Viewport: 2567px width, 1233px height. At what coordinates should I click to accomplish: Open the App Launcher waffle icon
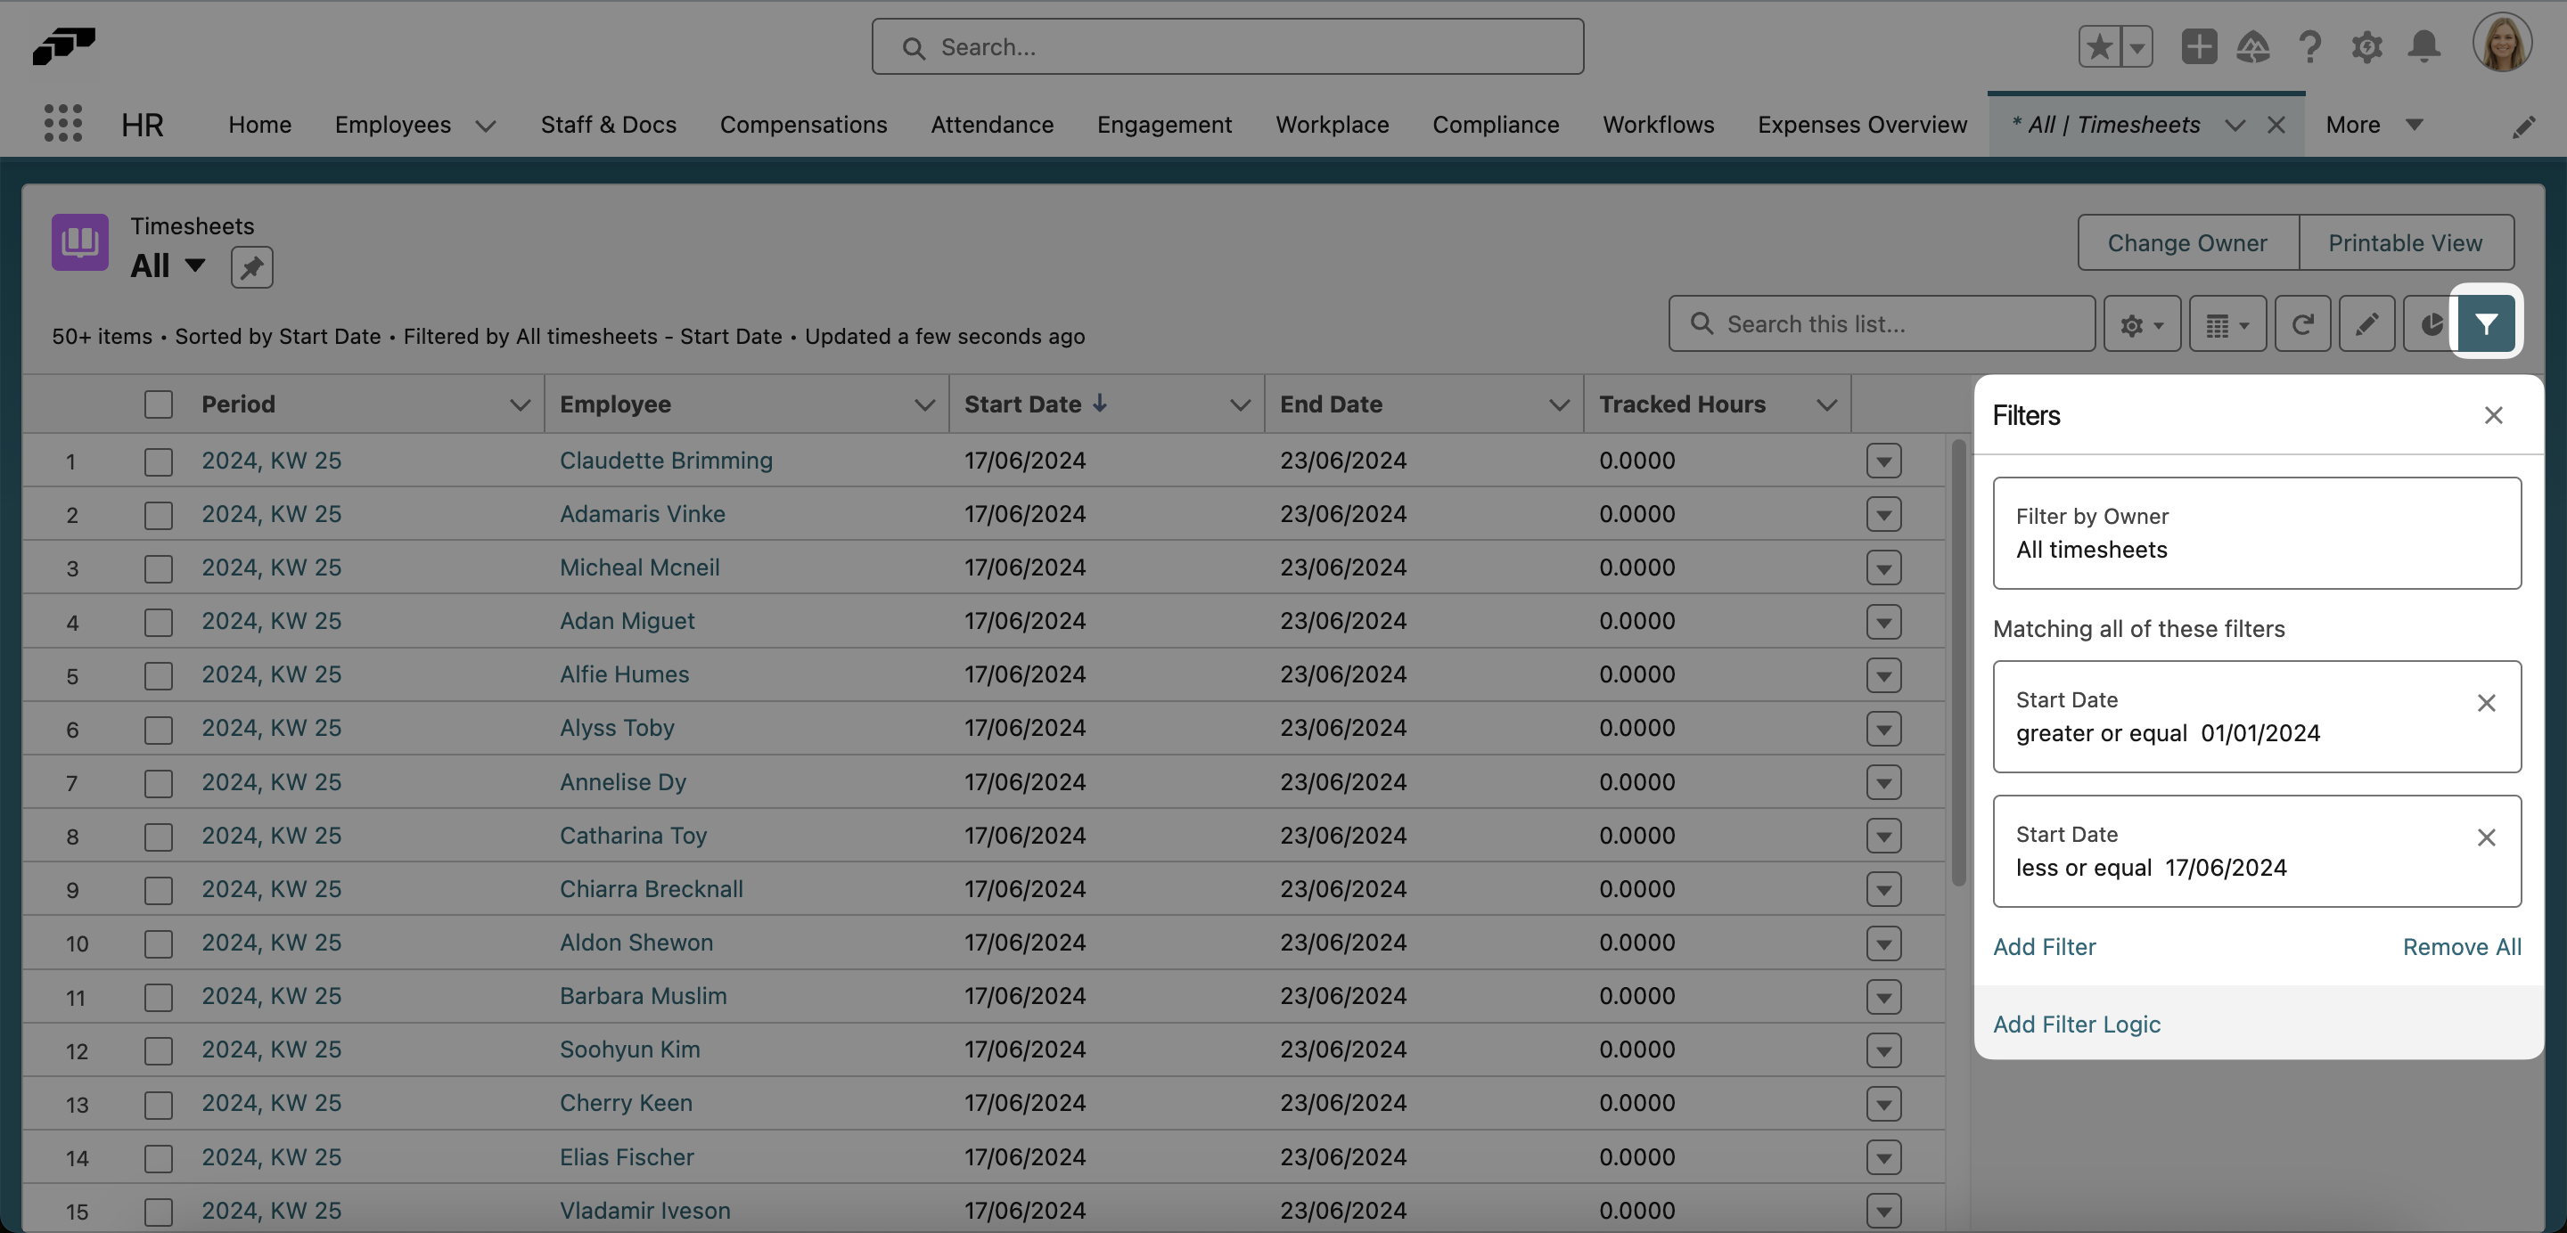pyautogui.click(x=62, y=123)
